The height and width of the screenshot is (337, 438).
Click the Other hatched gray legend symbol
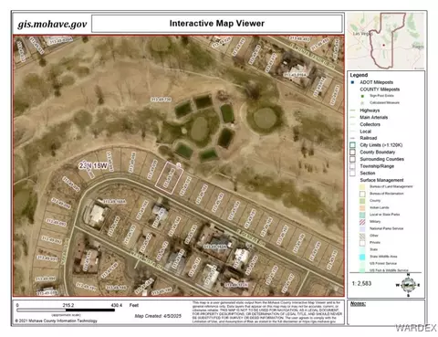pyautogui.click(x=362, y=236)
